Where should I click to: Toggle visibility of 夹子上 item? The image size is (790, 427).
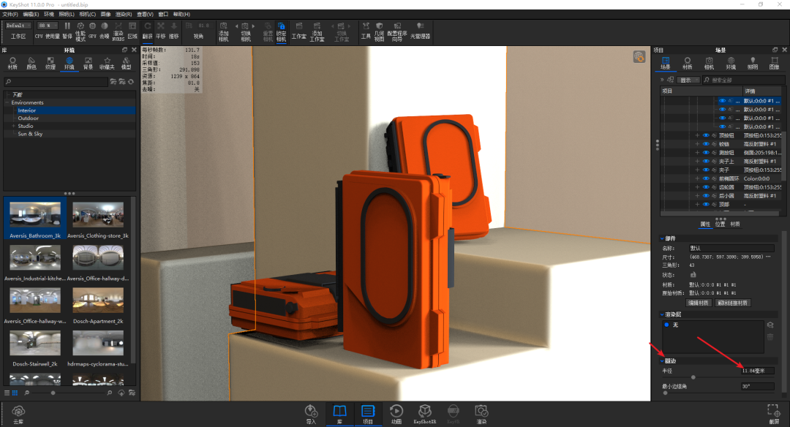coord(707,162)
